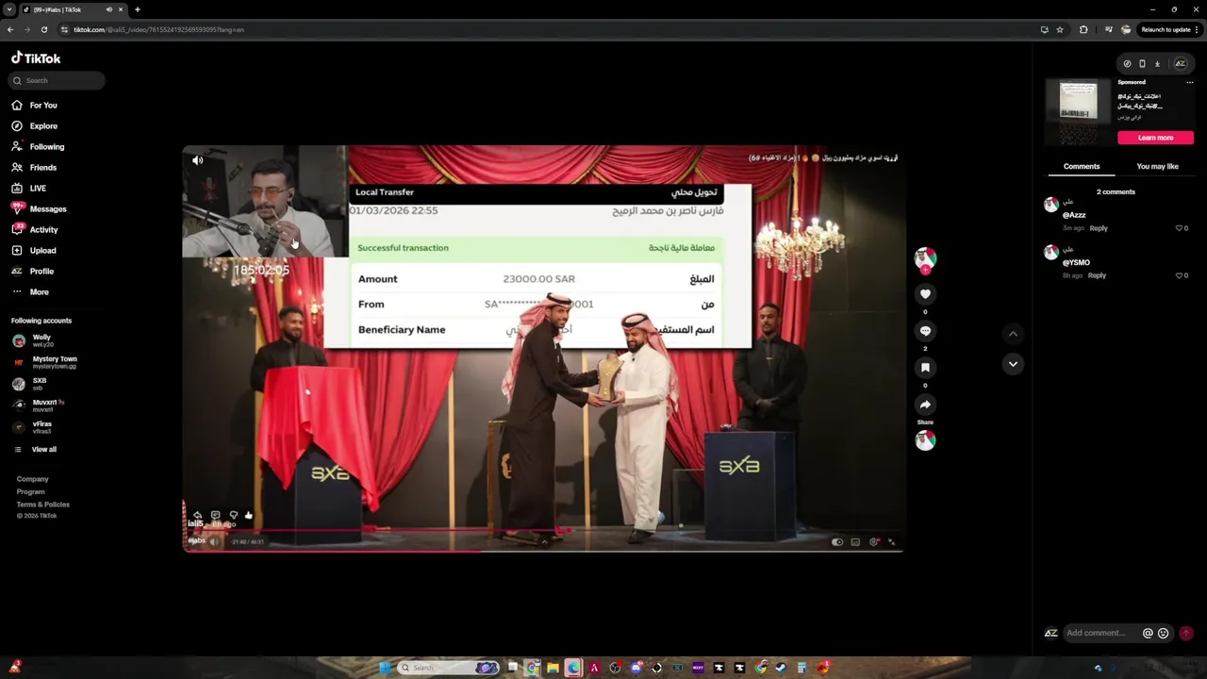Open Messages in the sidebar

(40, 209)
